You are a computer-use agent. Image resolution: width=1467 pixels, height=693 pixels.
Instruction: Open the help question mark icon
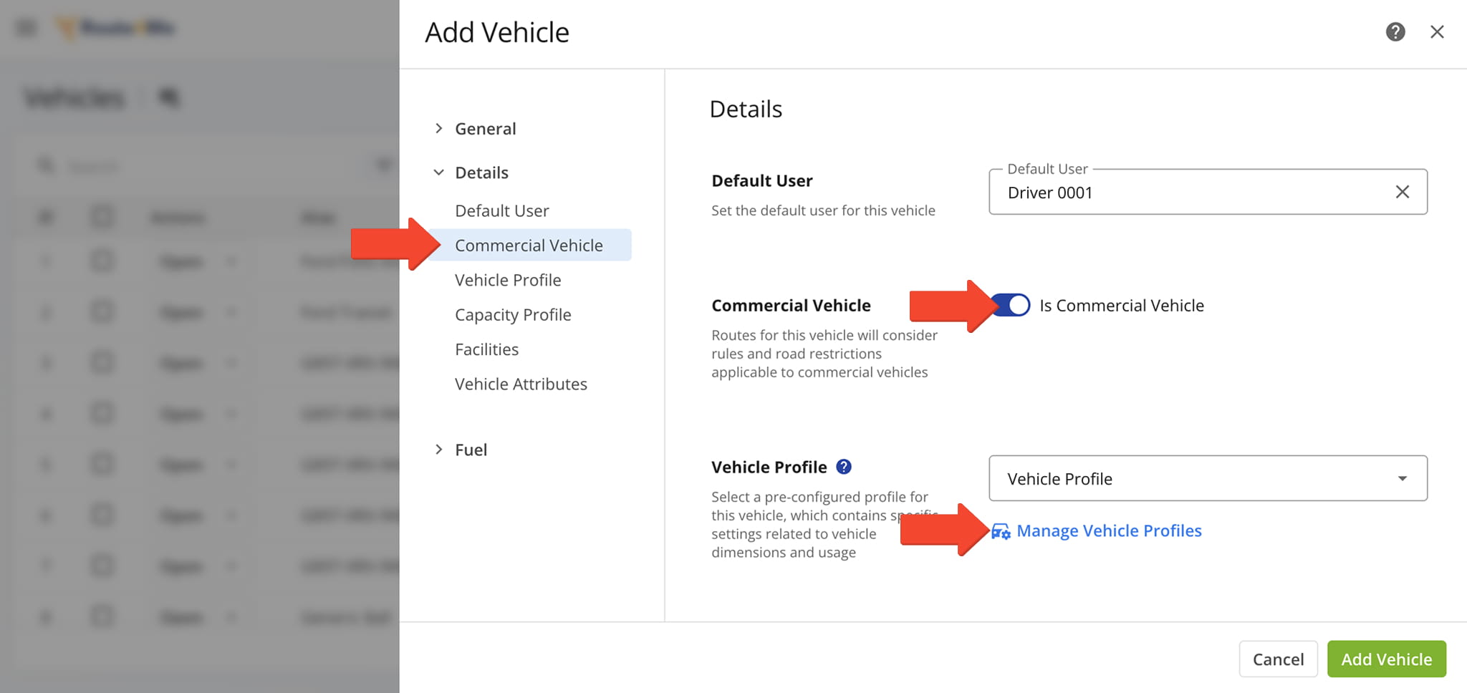point(1395,31)
